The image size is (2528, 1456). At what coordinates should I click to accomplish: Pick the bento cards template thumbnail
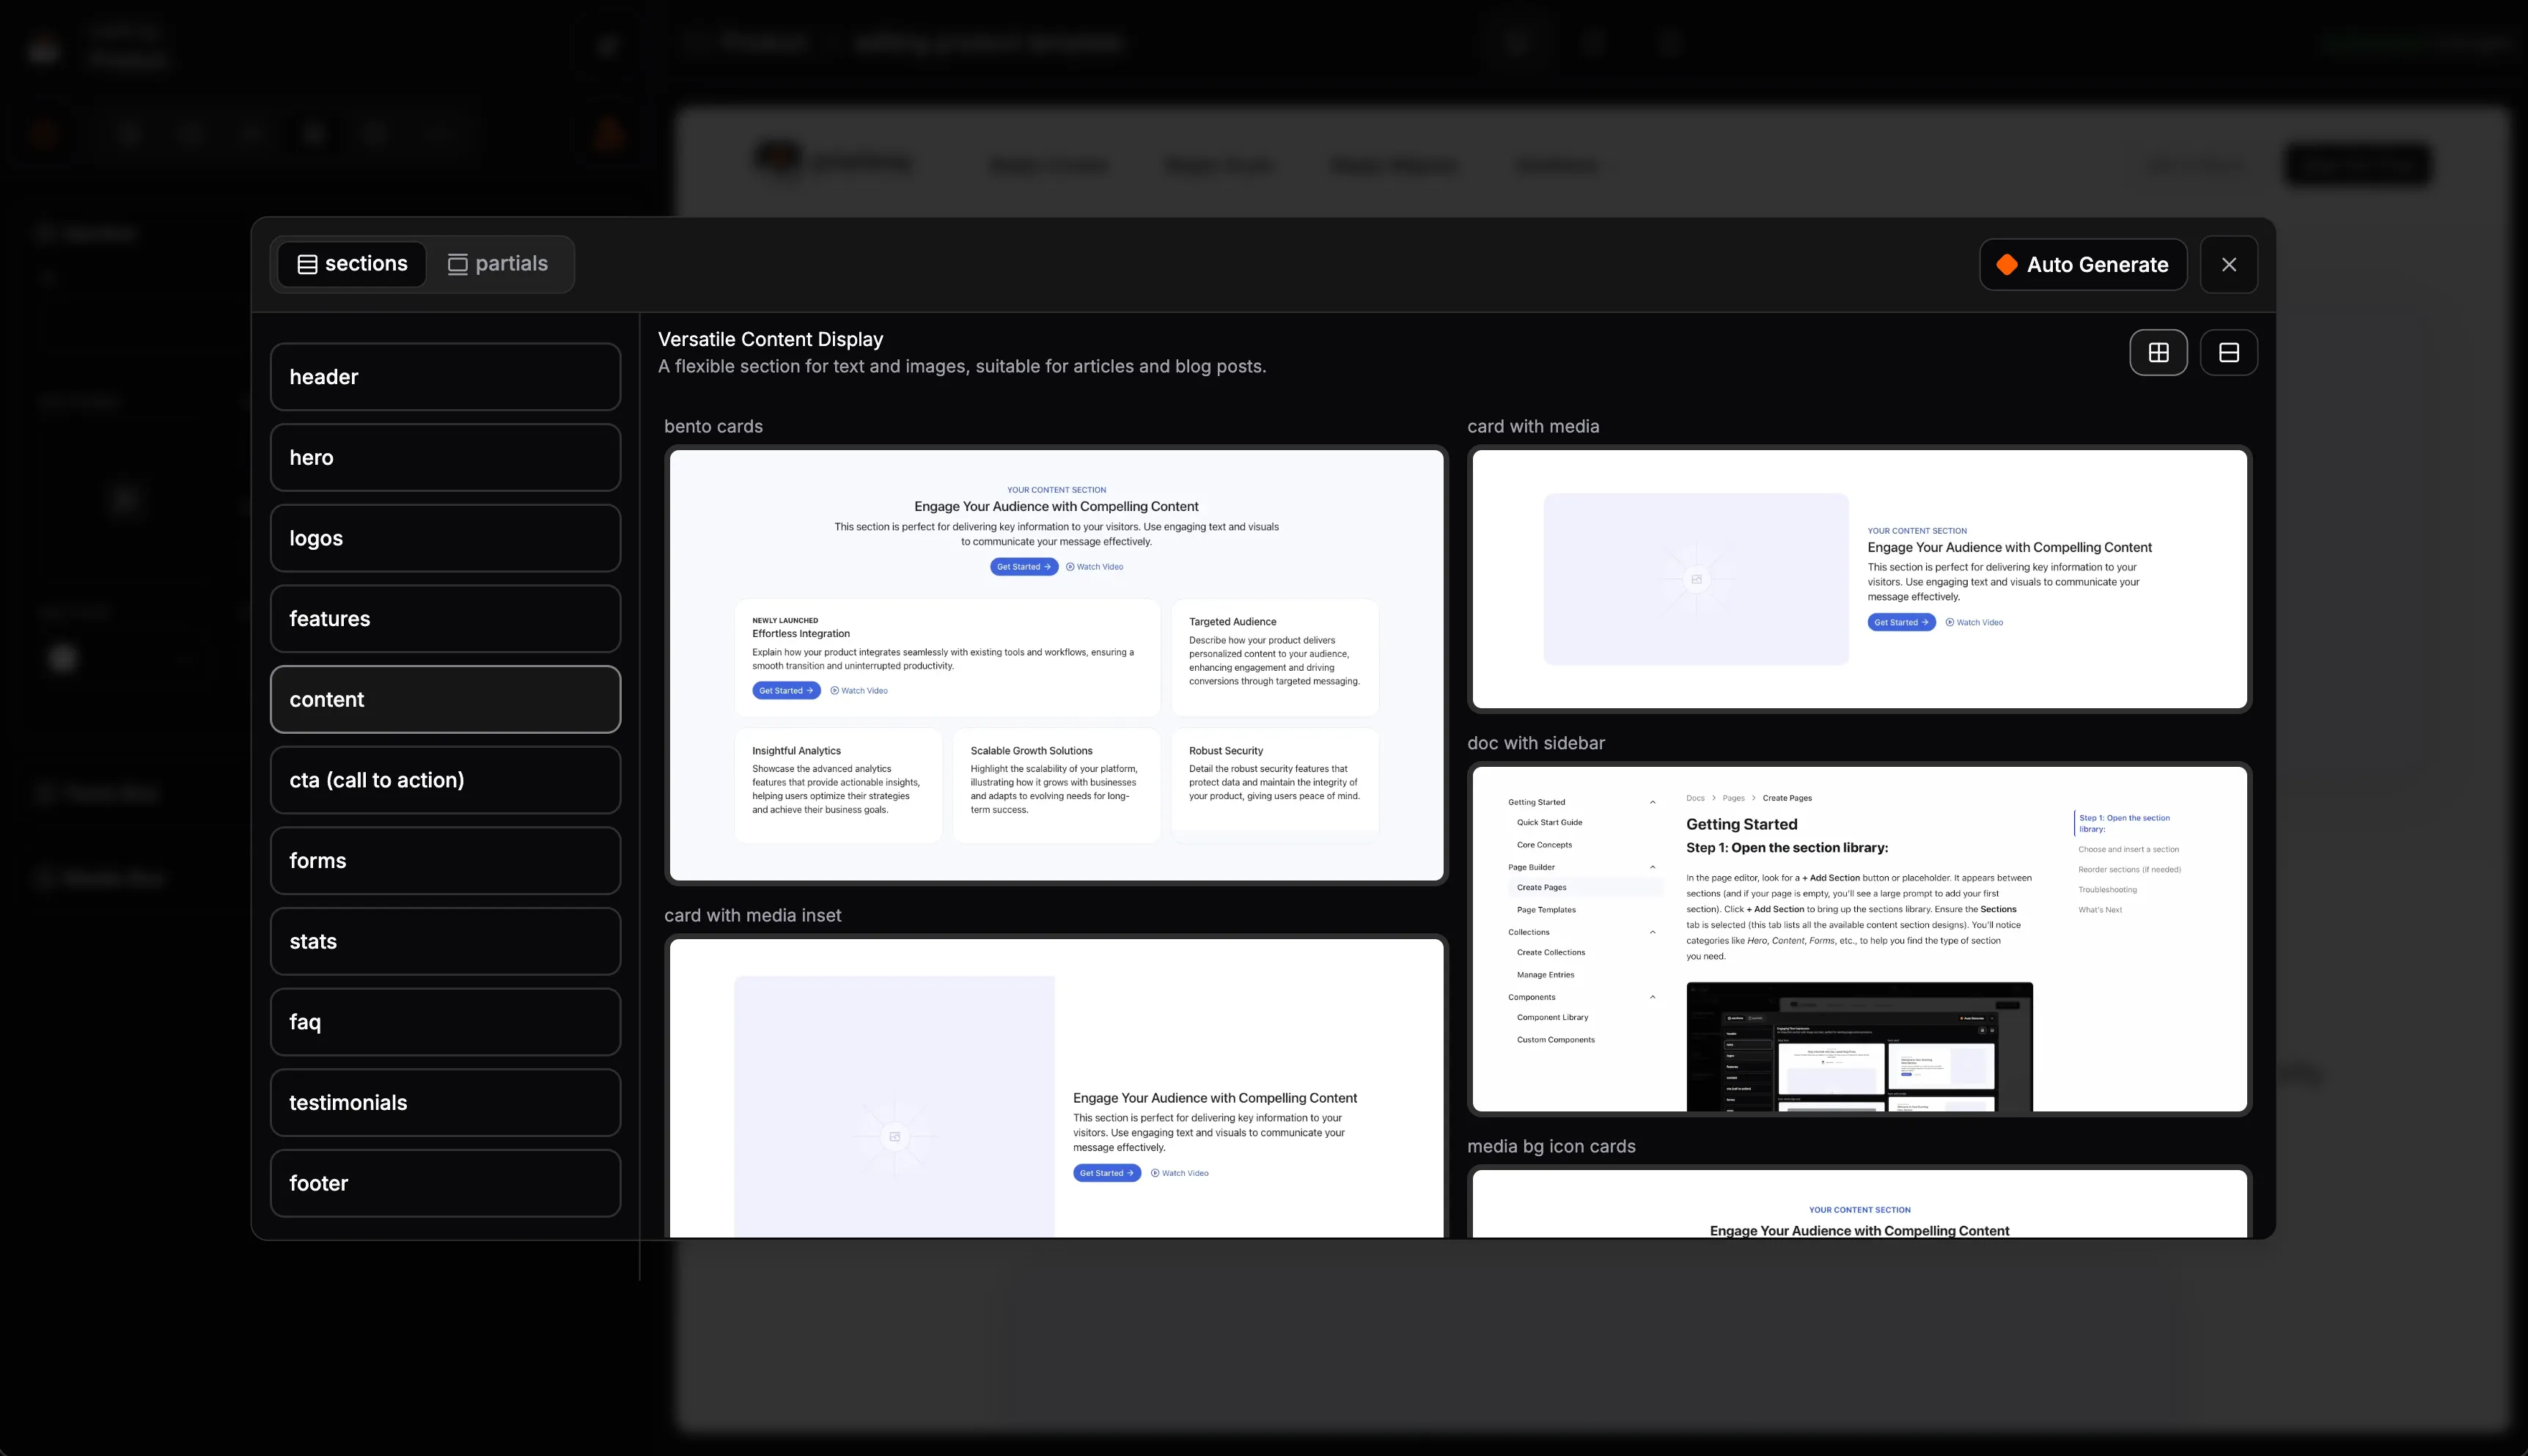(1056, 665)
